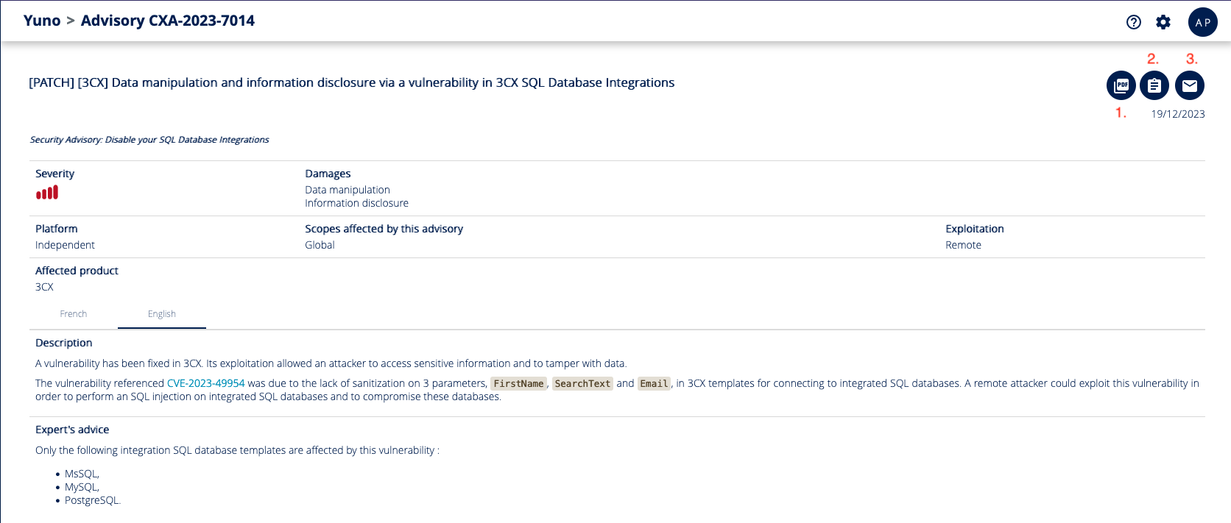Open the CVE-2023-49954 reference link
The height and width of the screenshot is (523, 1231).
tap(205, 383)
